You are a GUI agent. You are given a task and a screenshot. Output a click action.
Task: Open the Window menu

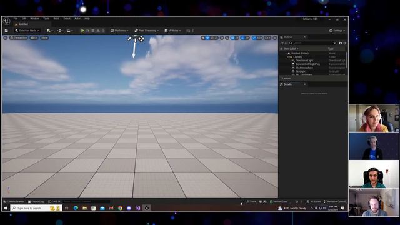point(35,19)
